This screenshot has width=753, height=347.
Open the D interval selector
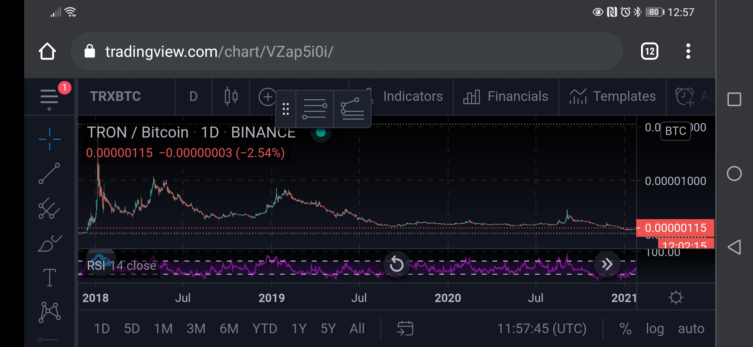click(193, 96)
